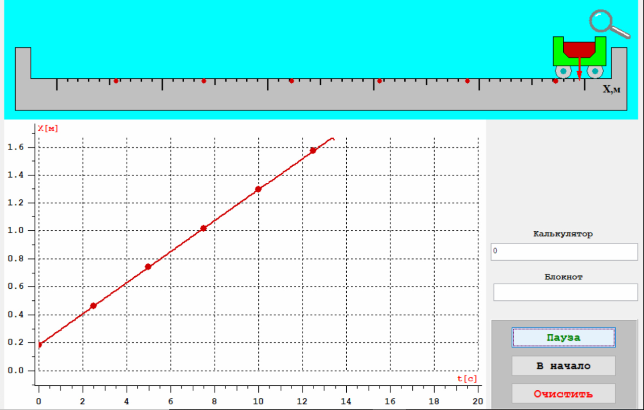Click the "20" tick label on the time axis
Screen dimensions: 644x410
coord(477,401)
